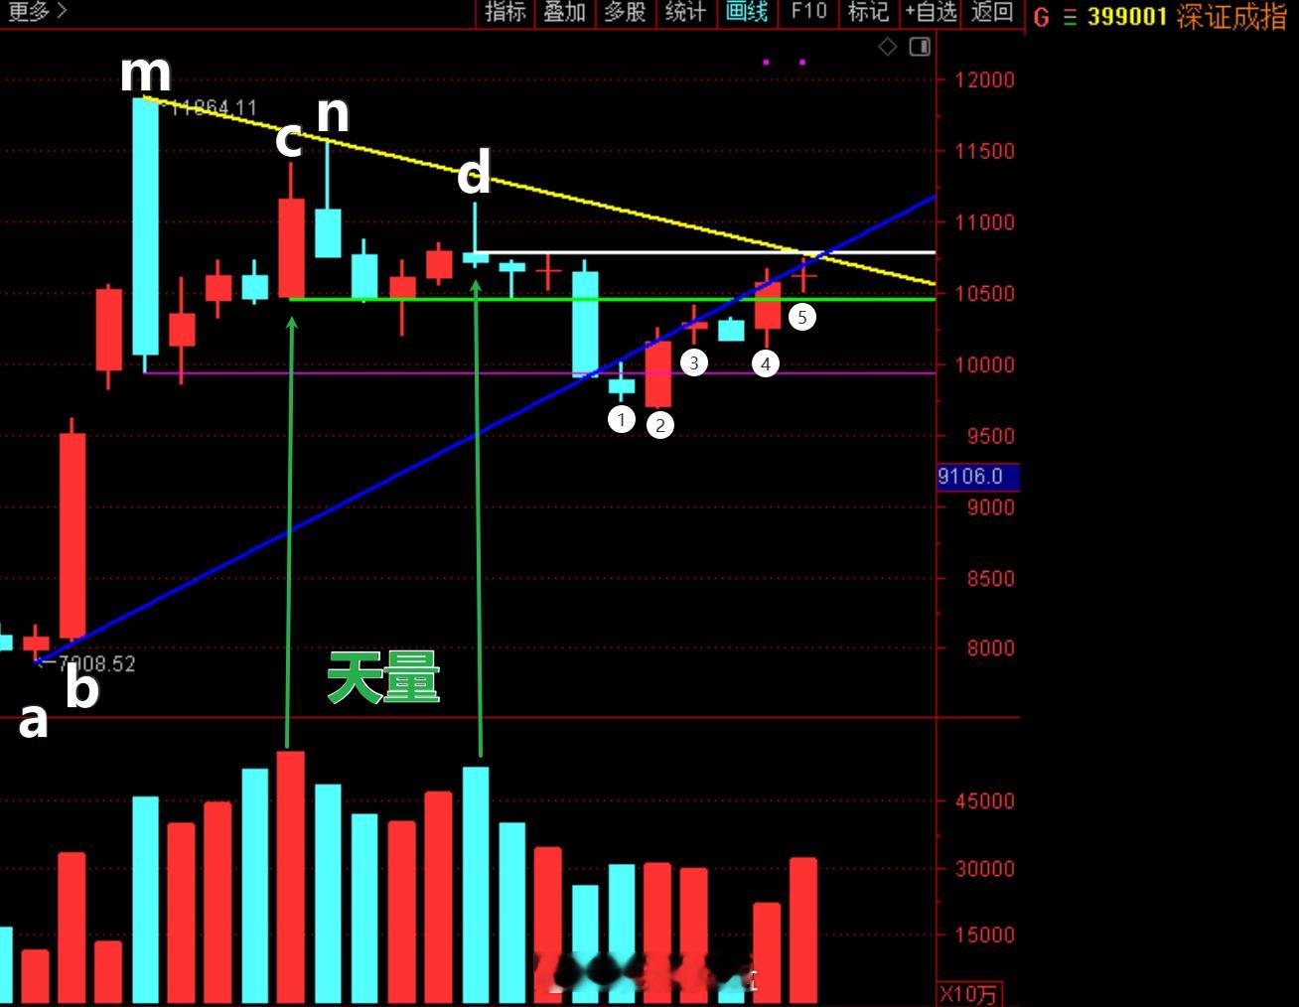Screen dimensions: 1299x1007
Task: Add stock via +自选 button
Action: (x=931, y=12)
